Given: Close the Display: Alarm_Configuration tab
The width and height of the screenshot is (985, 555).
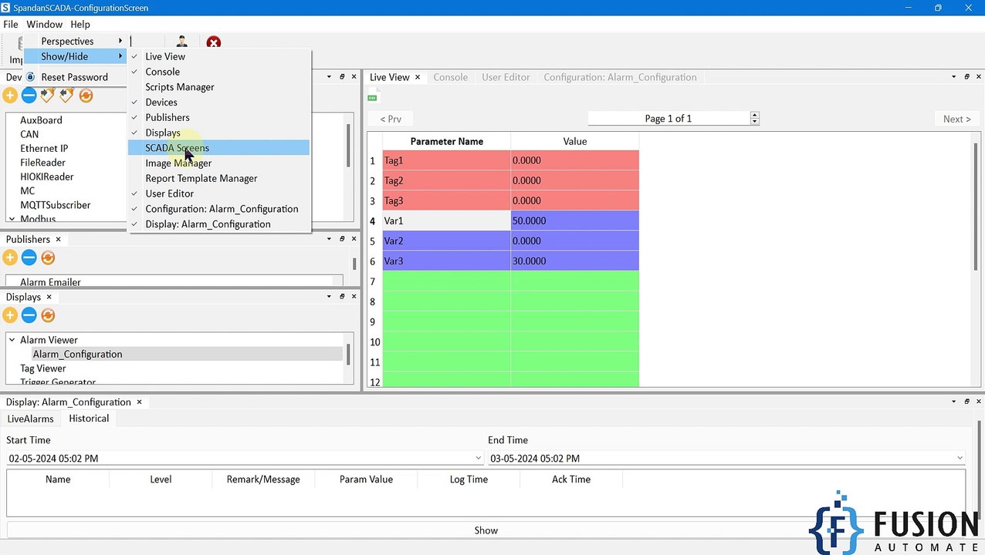Looking at the screenshot, I should click(139, 402).
